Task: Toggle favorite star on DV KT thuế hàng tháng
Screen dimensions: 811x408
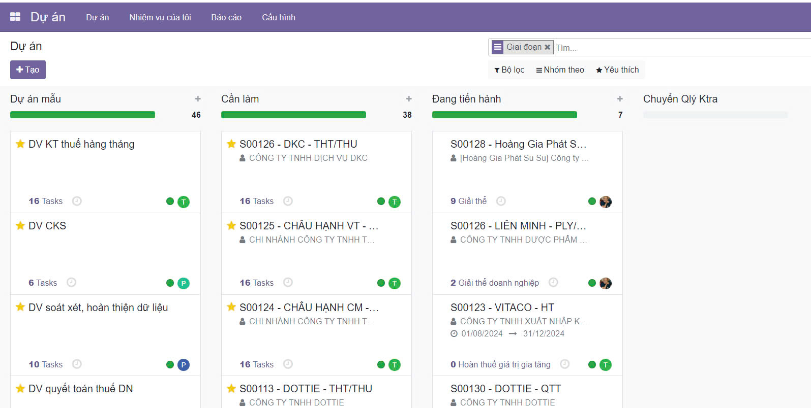Action: pos(20,144)
